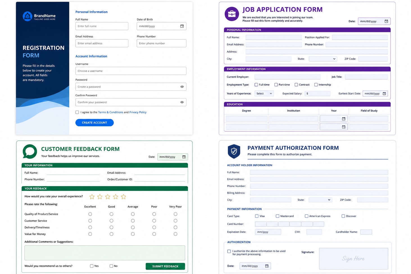Click the Billing Address field
Screen dimensions: 411x274
point(319,193)
